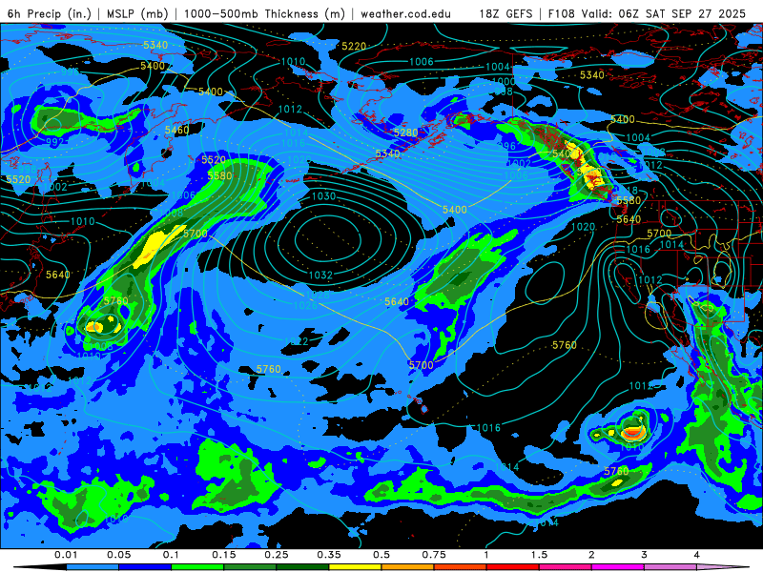
Task: Click the magenta 2 inch legend swatch
Action: [618, 567]
